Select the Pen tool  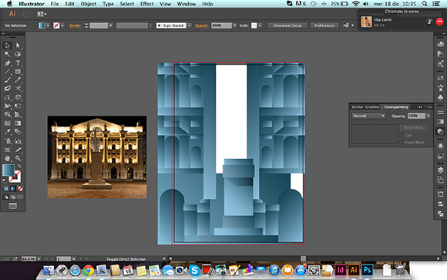tap(8, 62)
